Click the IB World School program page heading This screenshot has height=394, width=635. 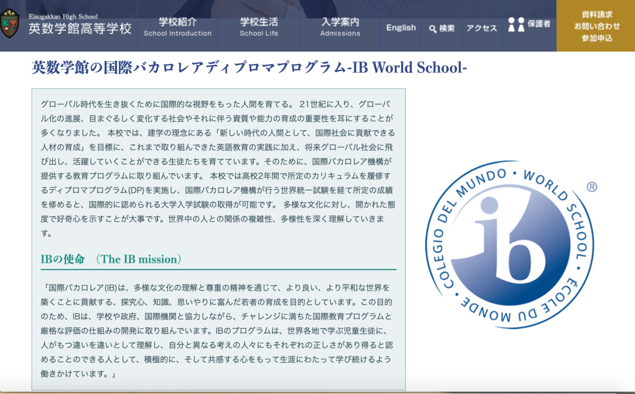[249, 68]
